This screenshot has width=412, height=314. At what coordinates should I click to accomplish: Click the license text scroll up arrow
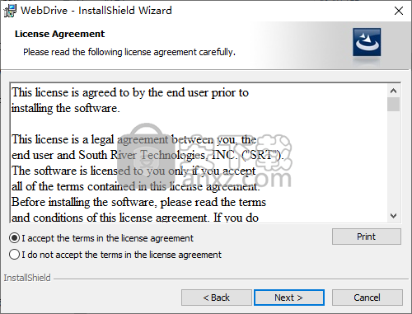(x=393, y=91)
